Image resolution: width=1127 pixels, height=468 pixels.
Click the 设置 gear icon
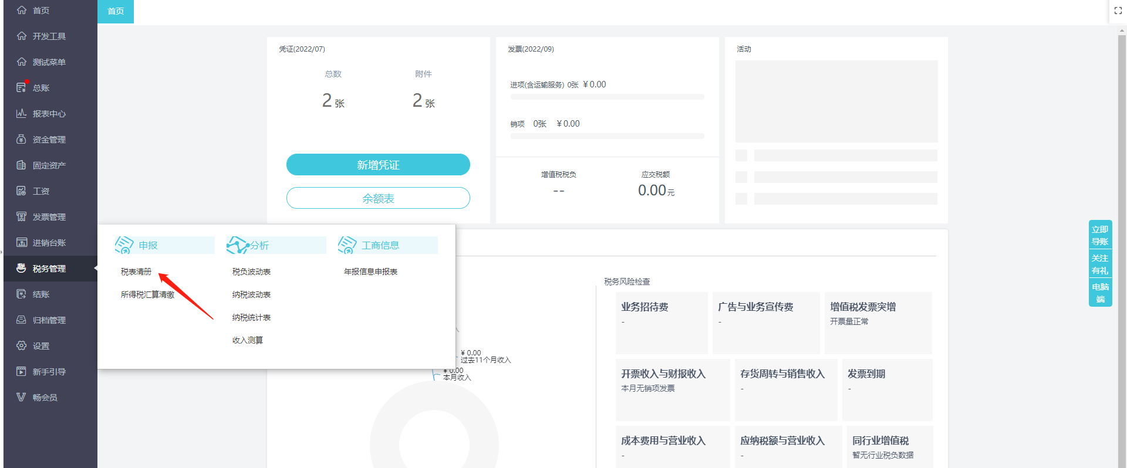21,345
